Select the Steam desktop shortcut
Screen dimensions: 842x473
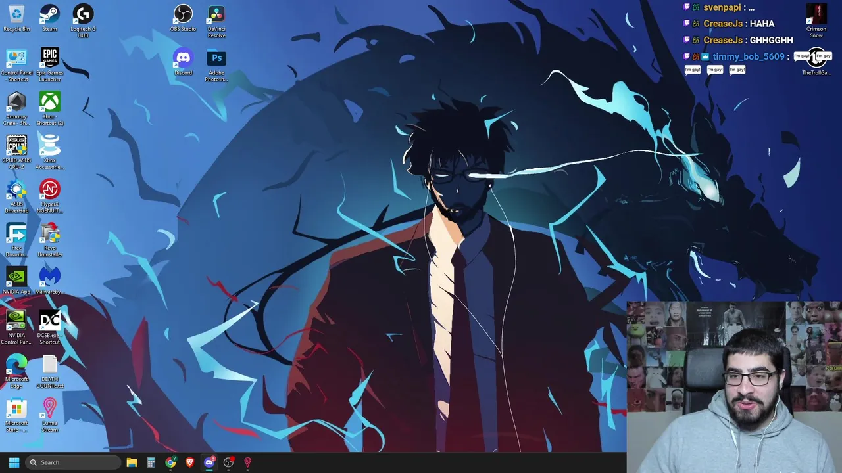(49, 18)
